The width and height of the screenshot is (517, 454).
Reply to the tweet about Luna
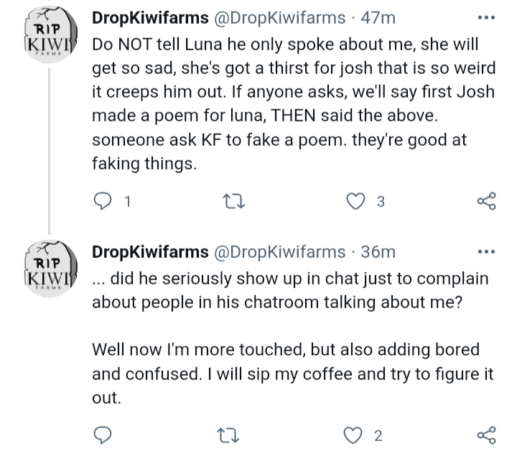point(105,203)
